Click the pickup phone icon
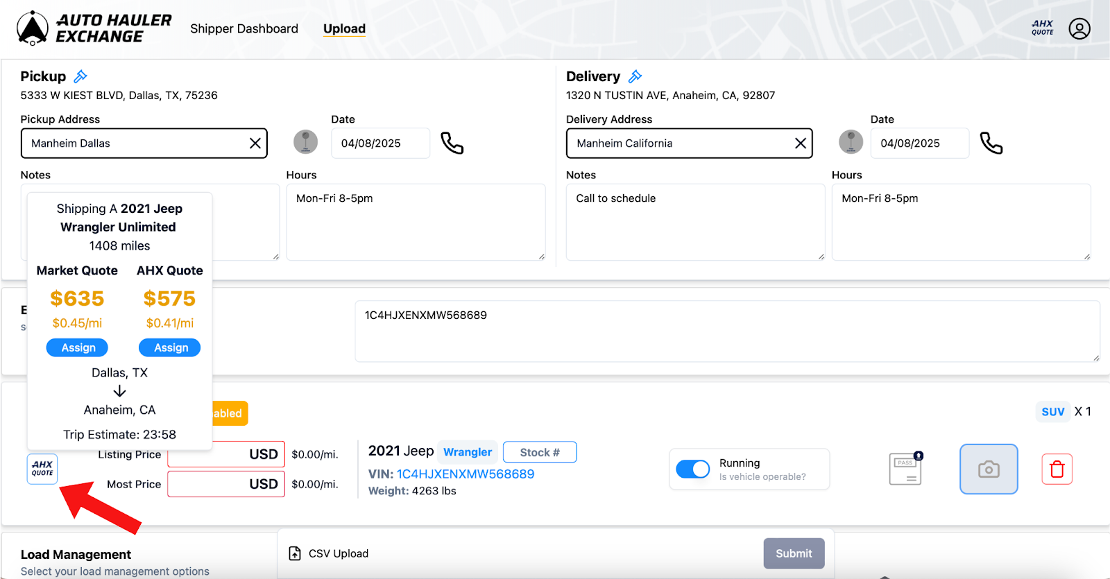Image resolution: width=1110 pixels, height=579 pixels. pyautogui.click(x=452, y=143)
